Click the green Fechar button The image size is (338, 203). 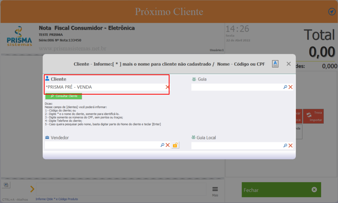click(281, 190)
